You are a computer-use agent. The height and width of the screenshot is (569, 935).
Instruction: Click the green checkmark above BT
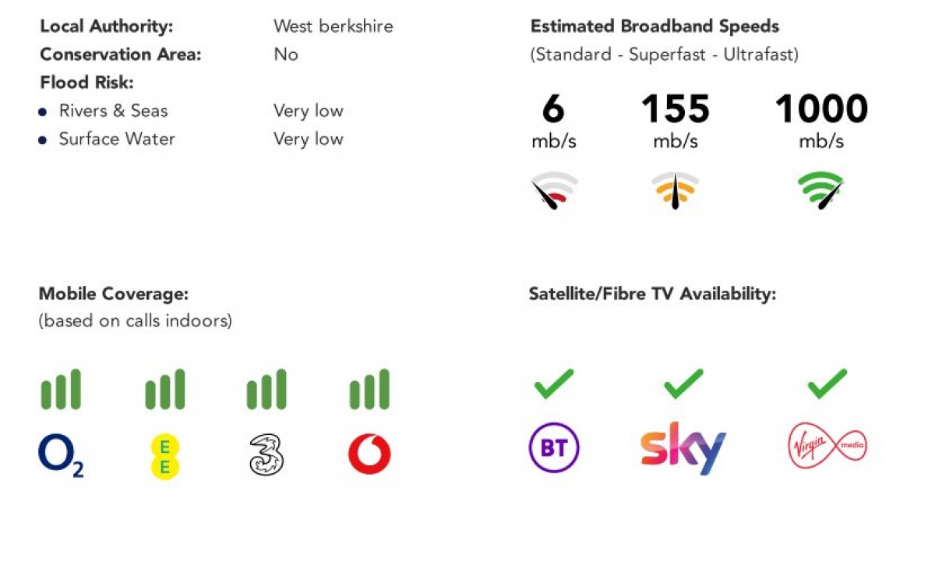tap(554, 383)
